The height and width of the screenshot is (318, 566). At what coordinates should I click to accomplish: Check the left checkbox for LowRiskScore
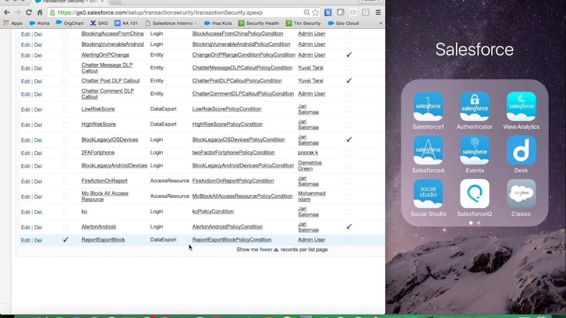[x=65, y=109]
